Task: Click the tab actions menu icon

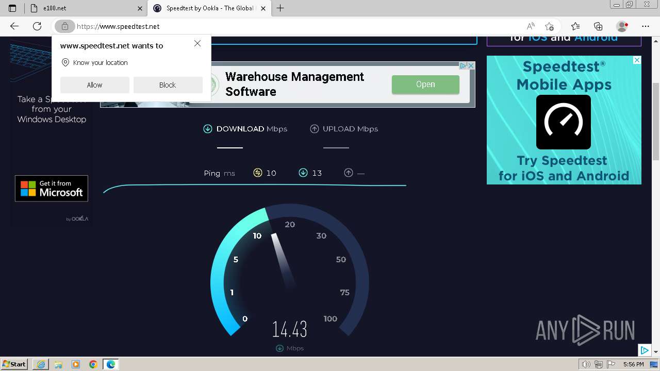Action: 12,8
